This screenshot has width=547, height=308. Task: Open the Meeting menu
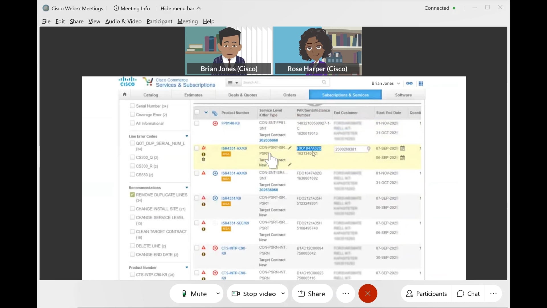[x=187, y=21]
